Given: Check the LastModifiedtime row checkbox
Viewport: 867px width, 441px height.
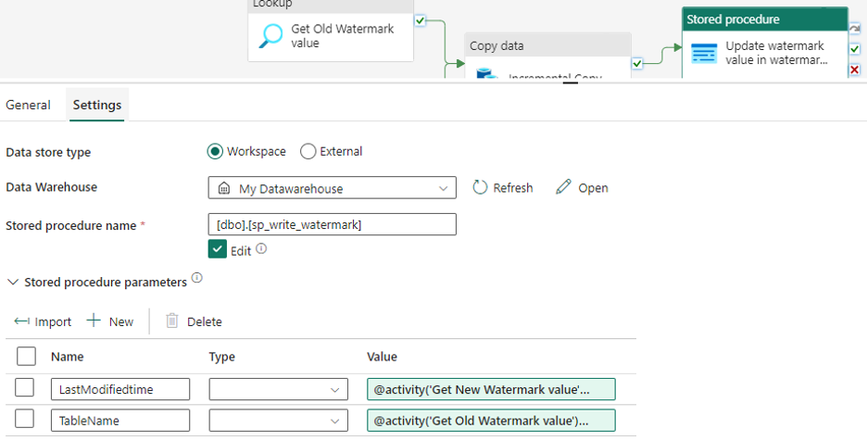Looking at the screenshot, I should pyautogui.click(x=24, y=388).
